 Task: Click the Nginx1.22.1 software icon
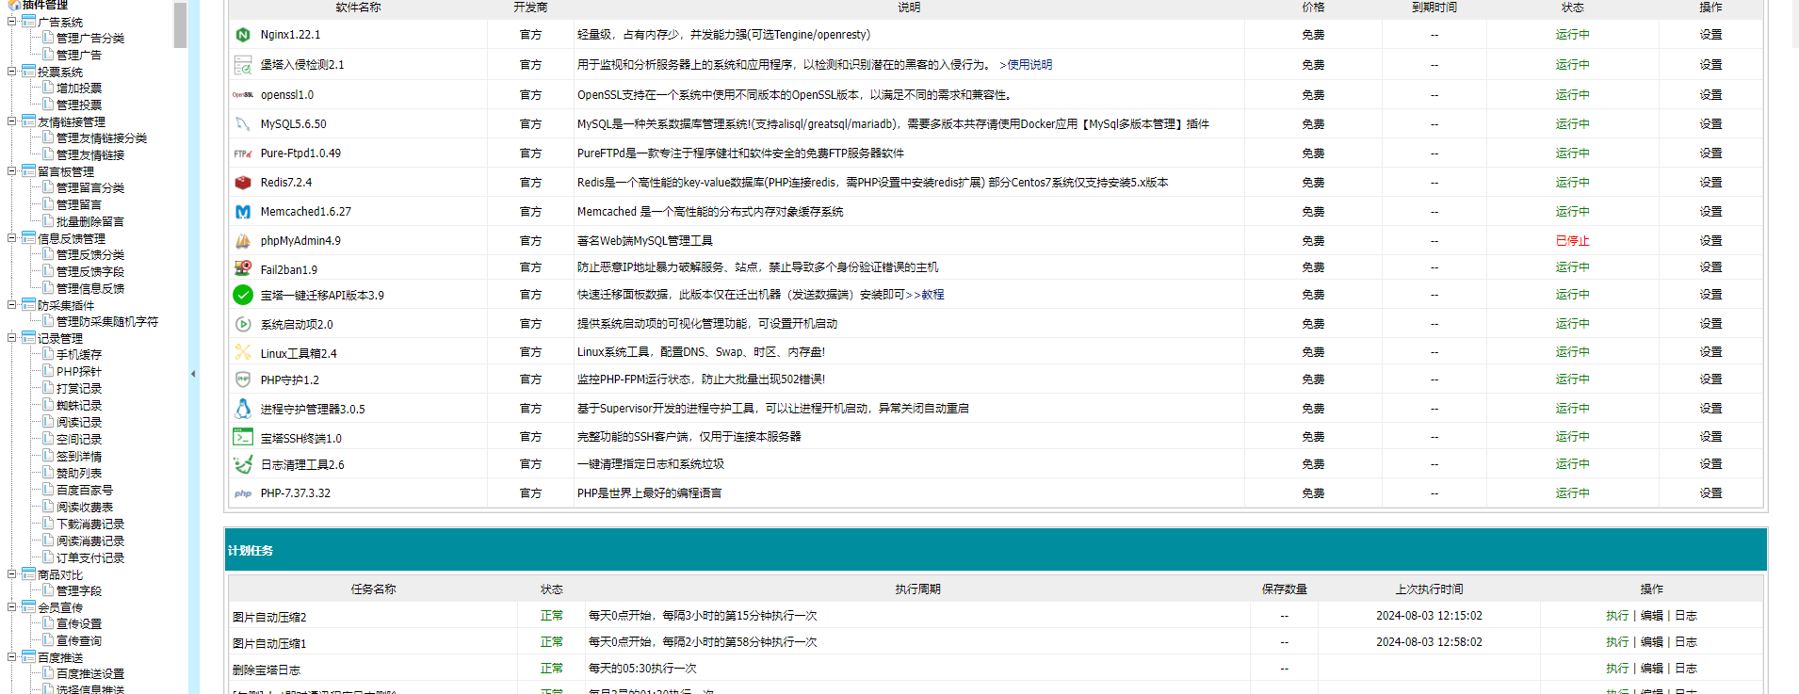[242, 35]
